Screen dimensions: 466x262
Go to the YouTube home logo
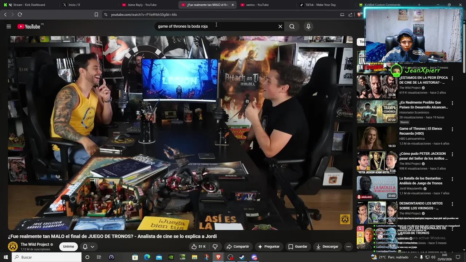click(29, 26)
